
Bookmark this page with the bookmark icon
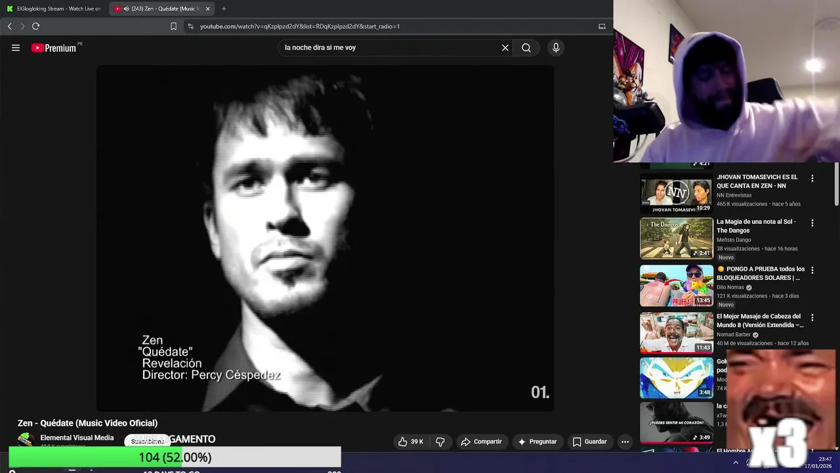[x=173, y=26]
